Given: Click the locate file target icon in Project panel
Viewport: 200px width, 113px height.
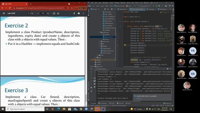Looking at the screenshot, I should pos(105,9).
